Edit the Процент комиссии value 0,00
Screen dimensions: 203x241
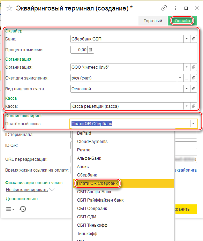(x=79, y=50)
